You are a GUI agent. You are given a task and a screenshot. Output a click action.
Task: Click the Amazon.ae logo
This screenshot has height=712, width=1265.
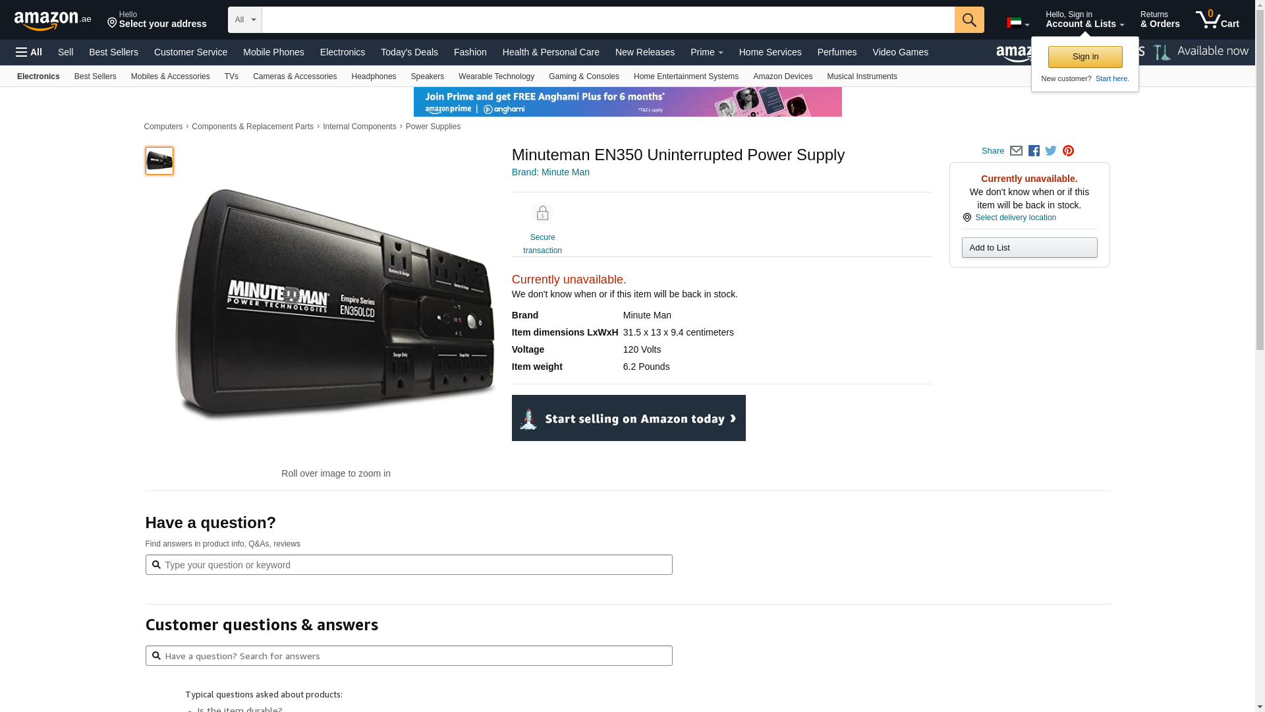tap(53, 20)
